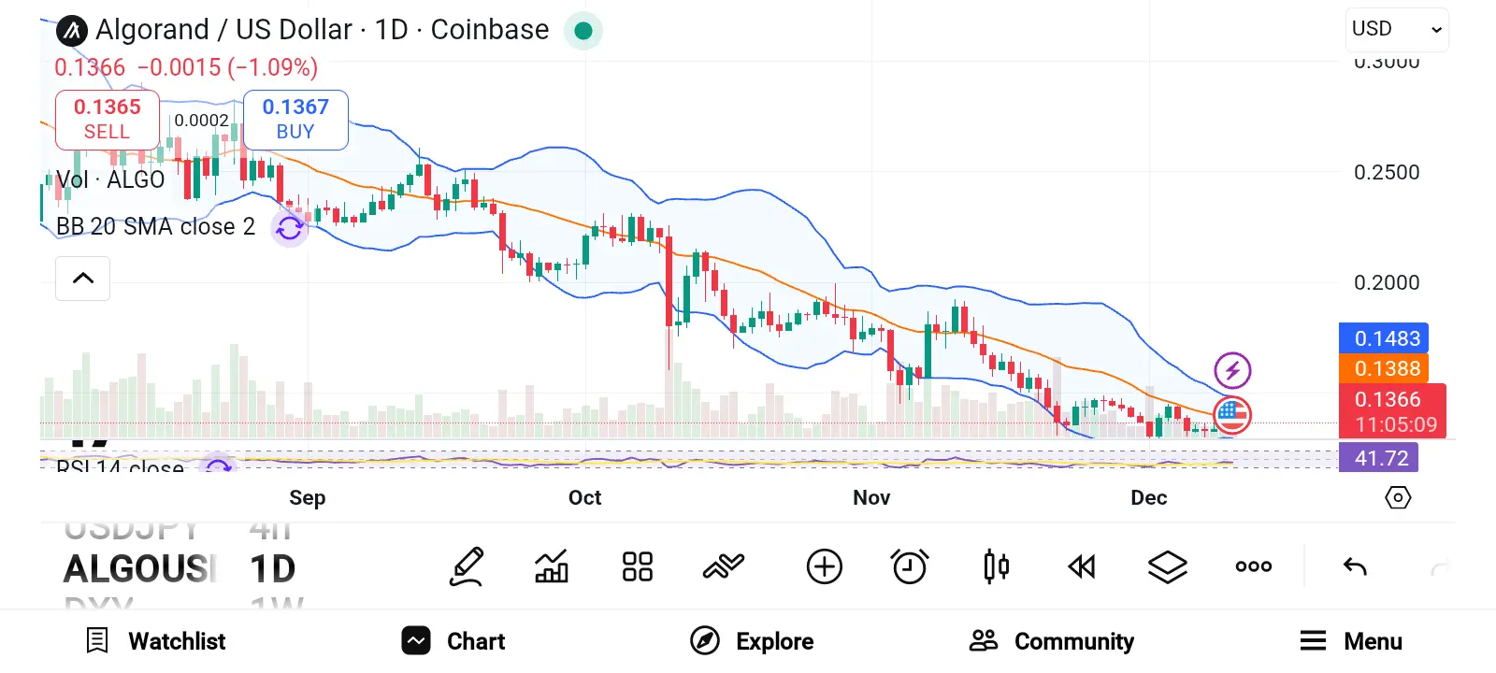The image size is (1496, 673).
Task: Open the layout grid templates icon
Action: point(638,566)
